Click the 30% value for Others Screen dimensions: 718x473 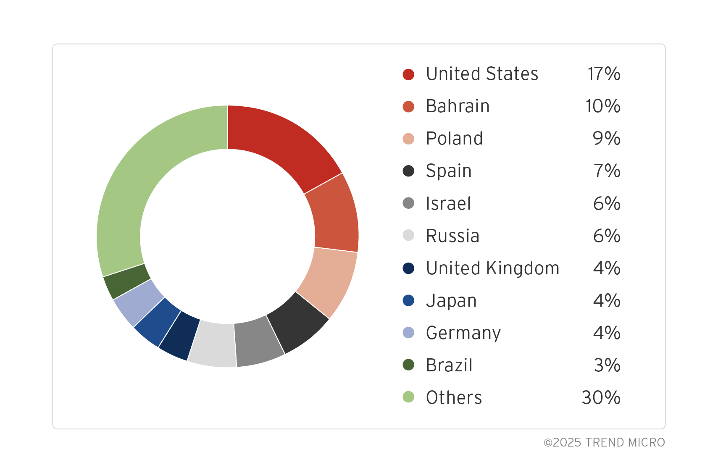coord(601,397)
